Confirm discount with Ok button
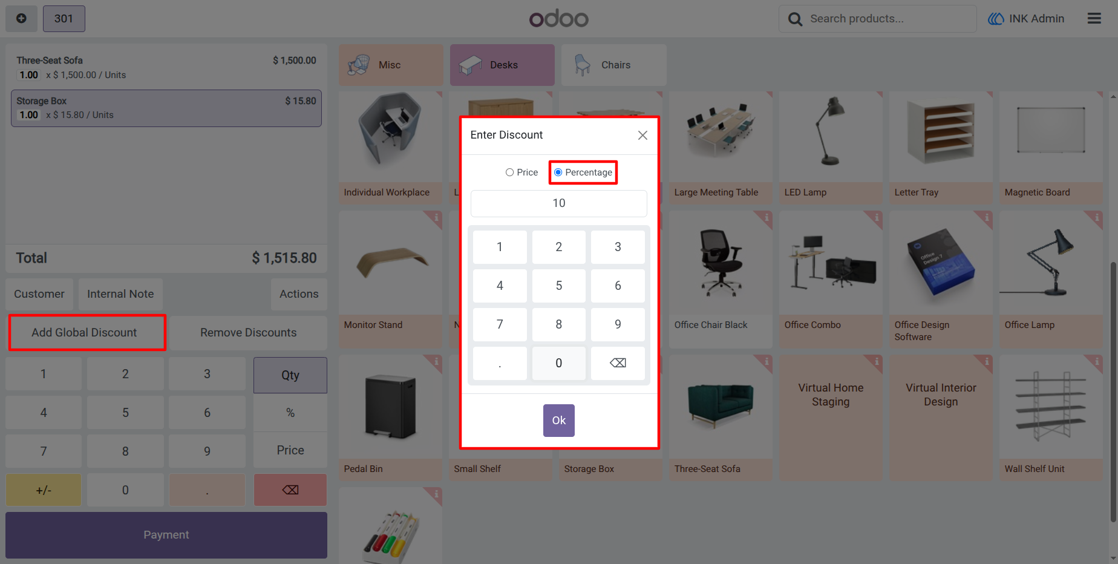Viewport: 1118px width, 564px height. (x=559, y=421)
